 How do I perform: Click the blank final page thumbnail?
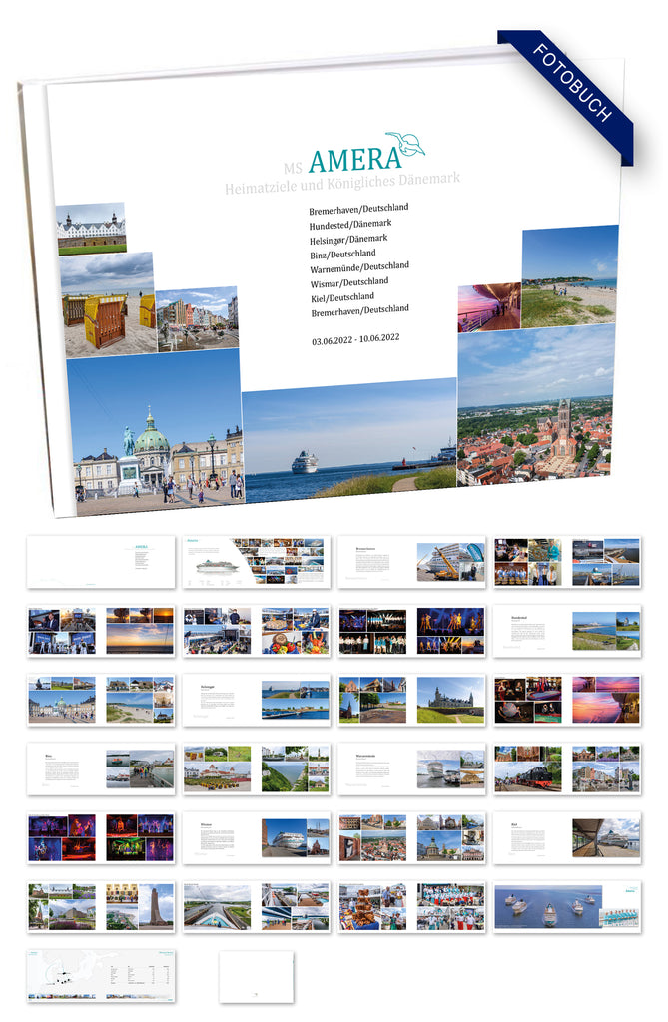point(256,976)
